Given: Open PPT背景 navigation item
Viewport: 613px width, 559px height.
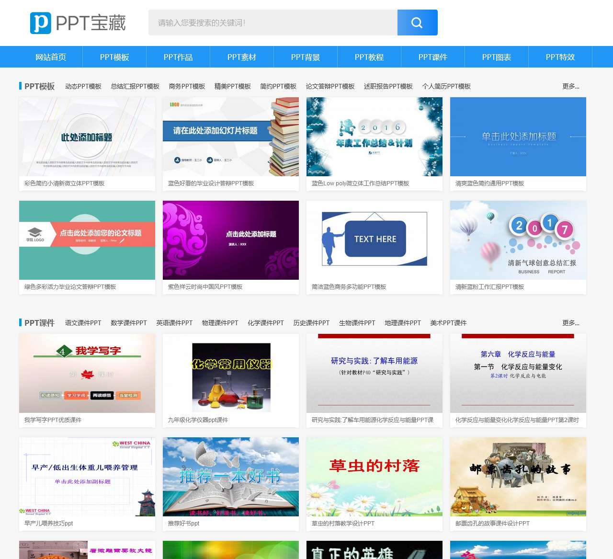Looking at the screenshot, I should (x=306, y=57).
